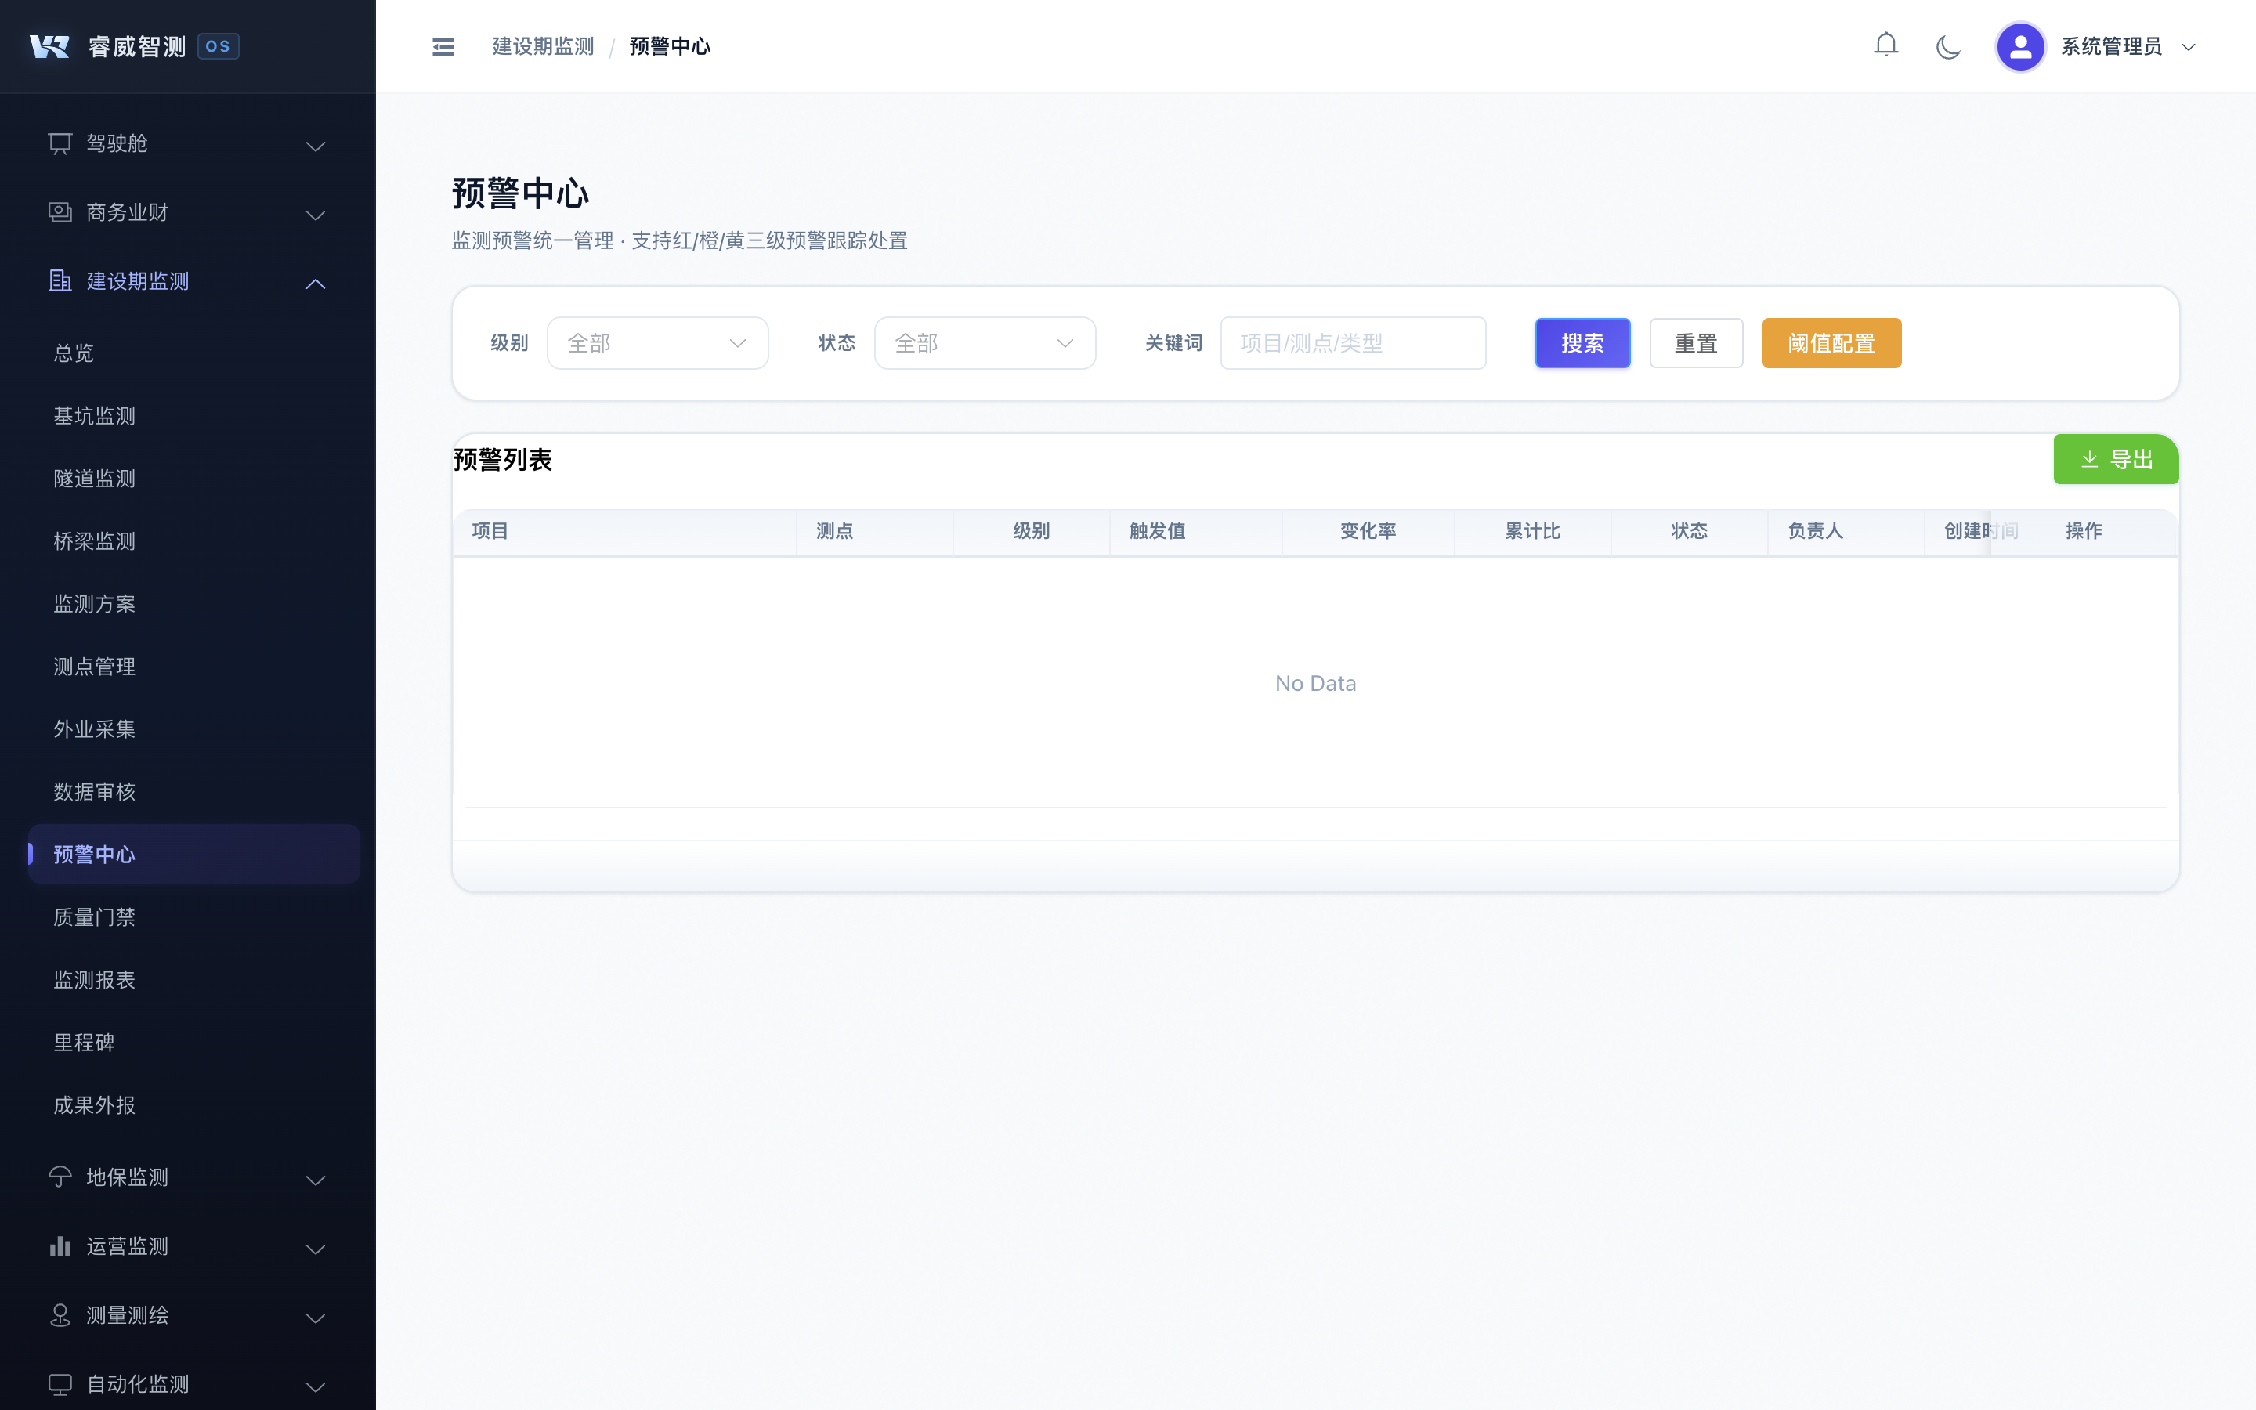Expand the 系统管理员 user menu arrow
Image resolution: width=2256 pixels, height=1410 pixels.
[2188, 48]
